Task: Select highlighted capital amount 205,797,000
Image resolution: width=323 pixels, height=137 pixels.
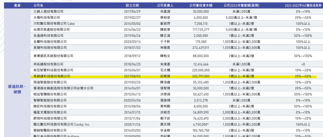Action: tap(201, 76)
